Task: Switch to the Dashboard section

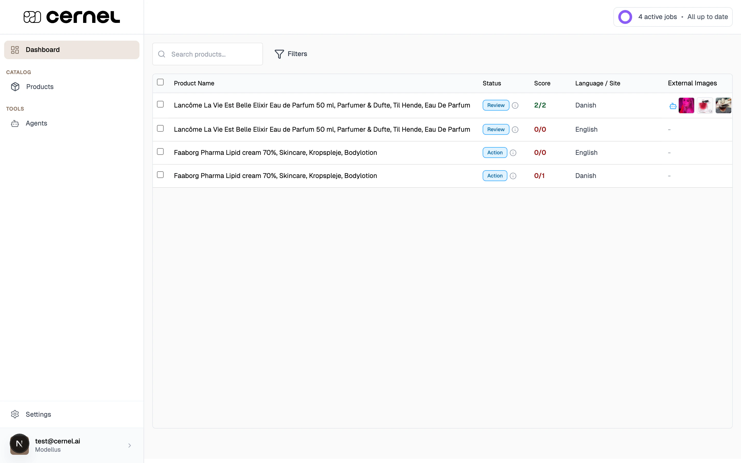Action: point(42,50)
